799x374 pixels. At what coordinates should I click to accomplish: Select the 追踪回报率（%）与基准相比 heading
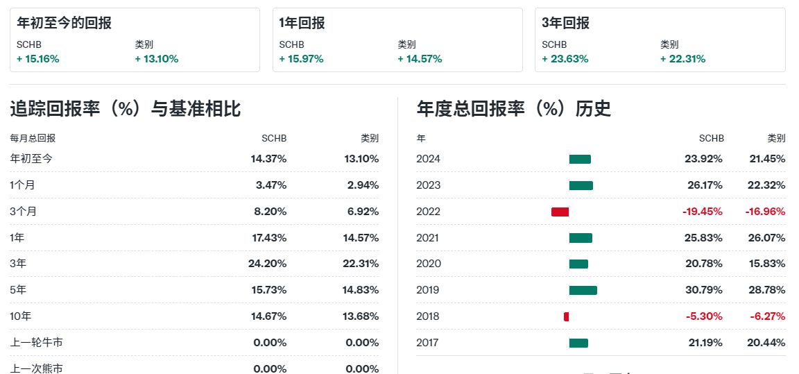click(x=126, y=109)
